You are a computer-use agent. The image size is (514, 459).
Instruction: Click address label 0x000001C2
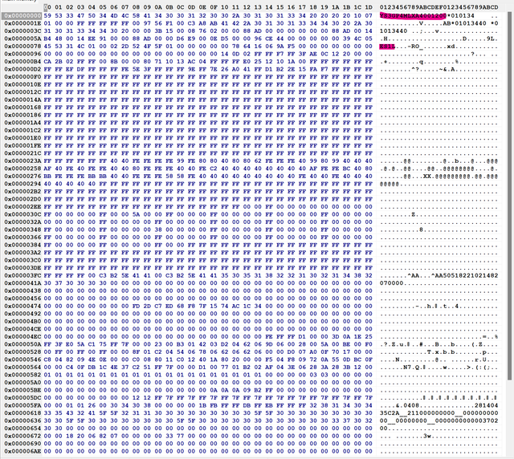22,130
